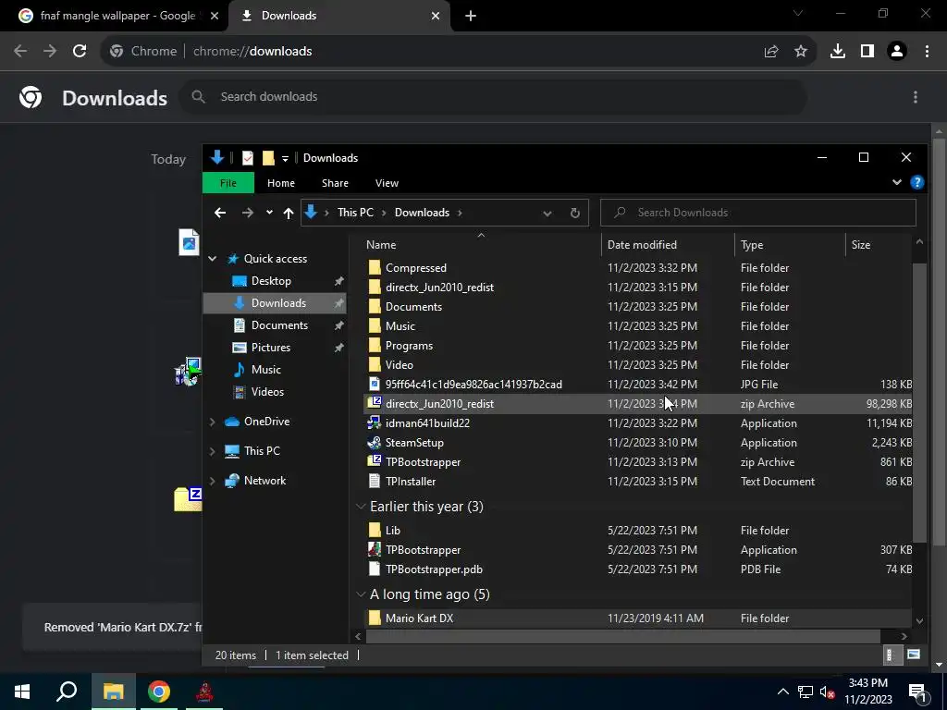Click Explorer back arrow button
947x710 pixels.
pos(220,213)
